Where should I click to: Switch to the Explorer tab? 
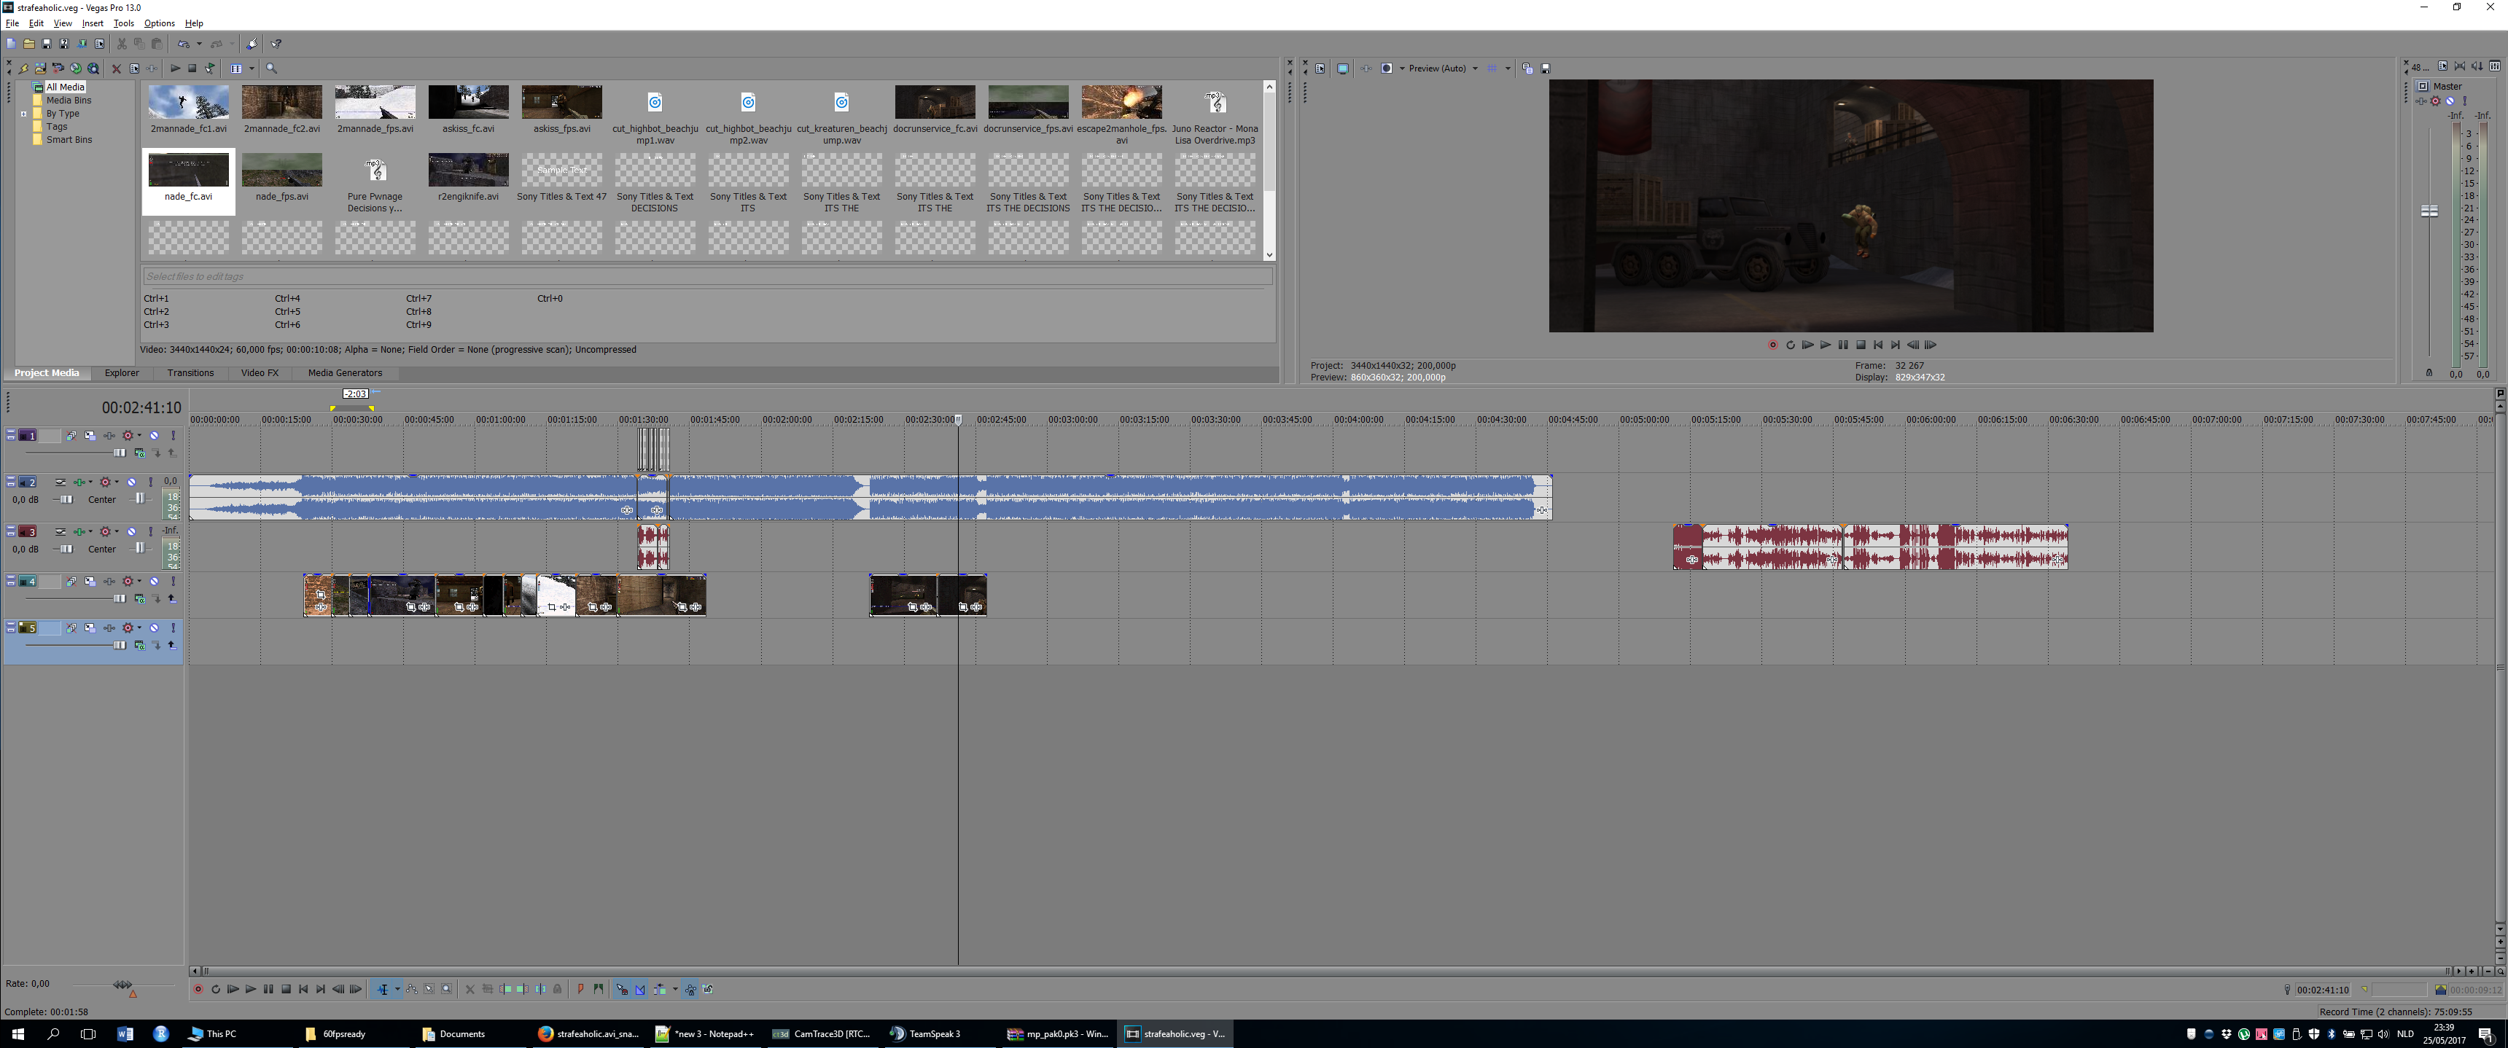(122, 372)
